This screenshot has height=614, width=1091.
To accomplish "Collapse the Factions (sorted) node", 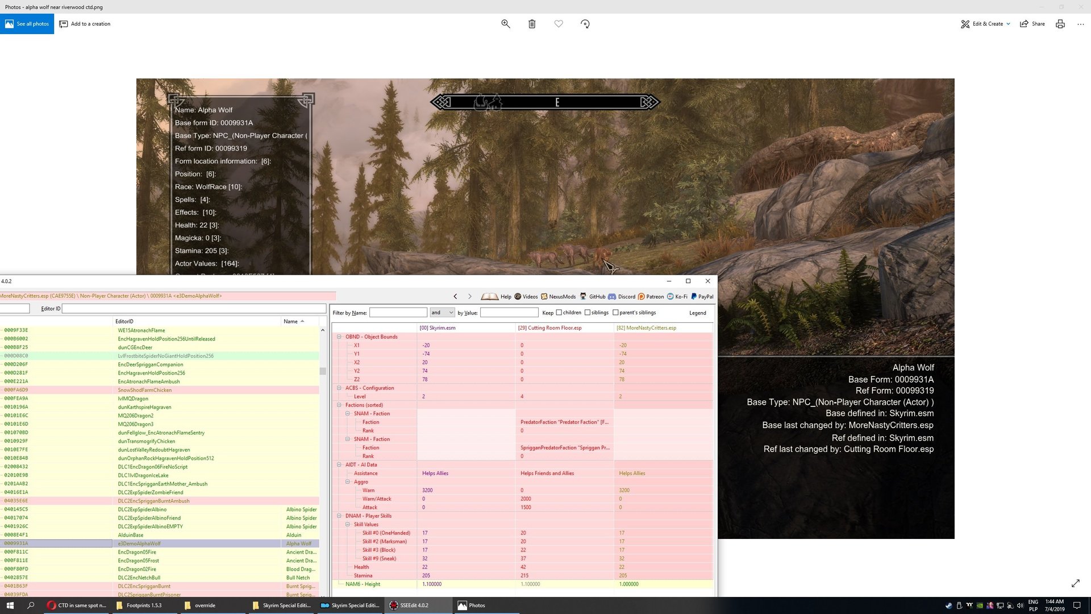I will [x=339, y=405].
